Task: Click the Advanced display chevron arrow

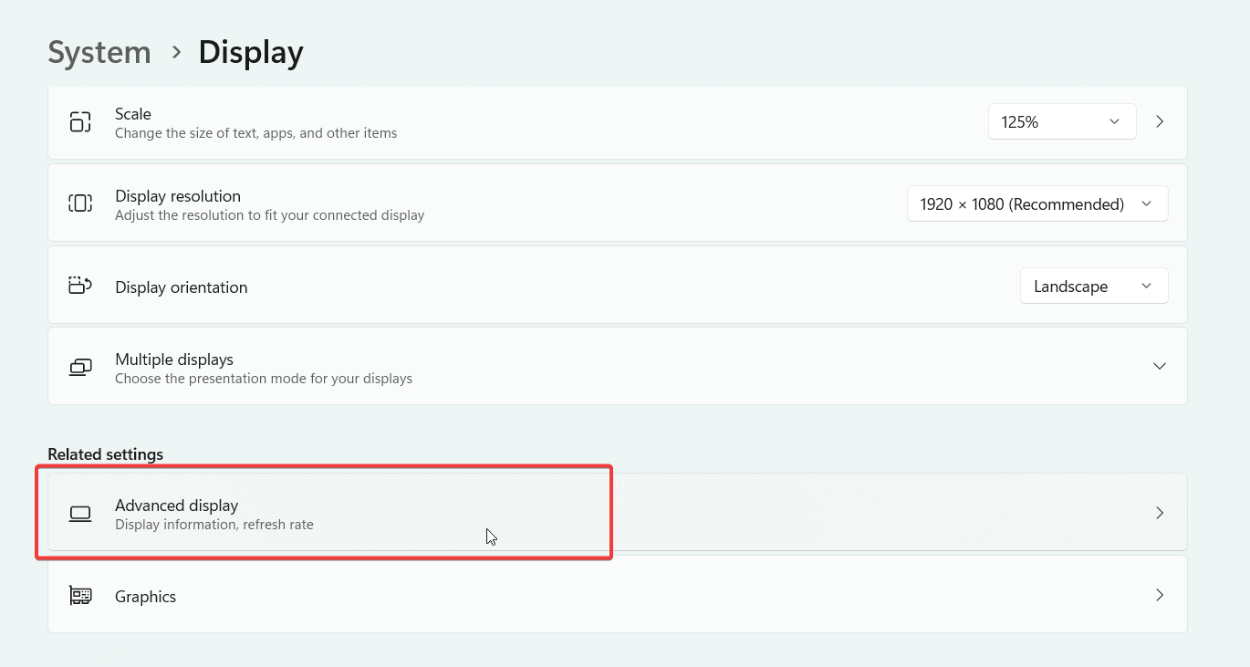Action: pos(1160,513)
